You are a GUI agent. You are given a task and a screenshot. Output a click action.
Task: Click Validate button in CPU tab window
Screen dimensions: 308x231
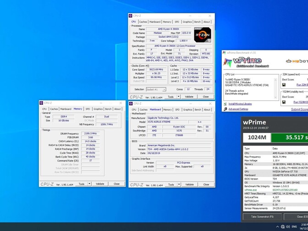pos(189,97)
